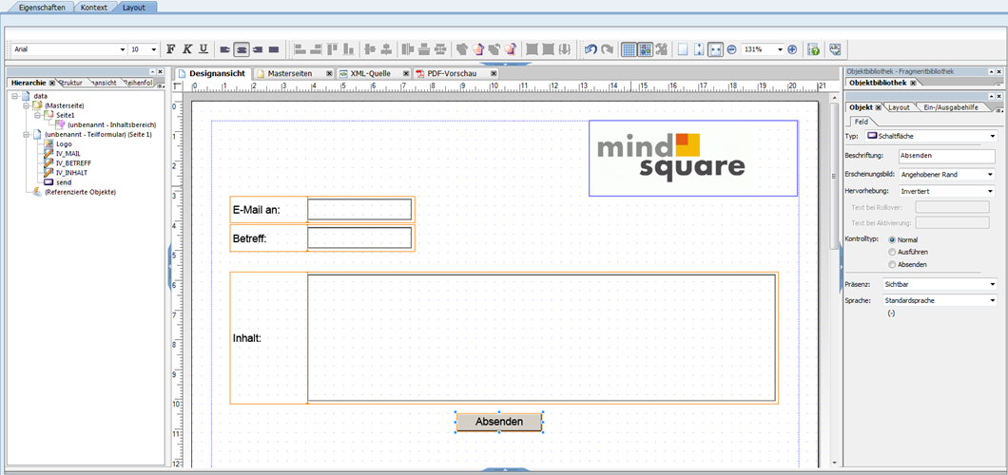Align text left in toolbar

point(225,48)
